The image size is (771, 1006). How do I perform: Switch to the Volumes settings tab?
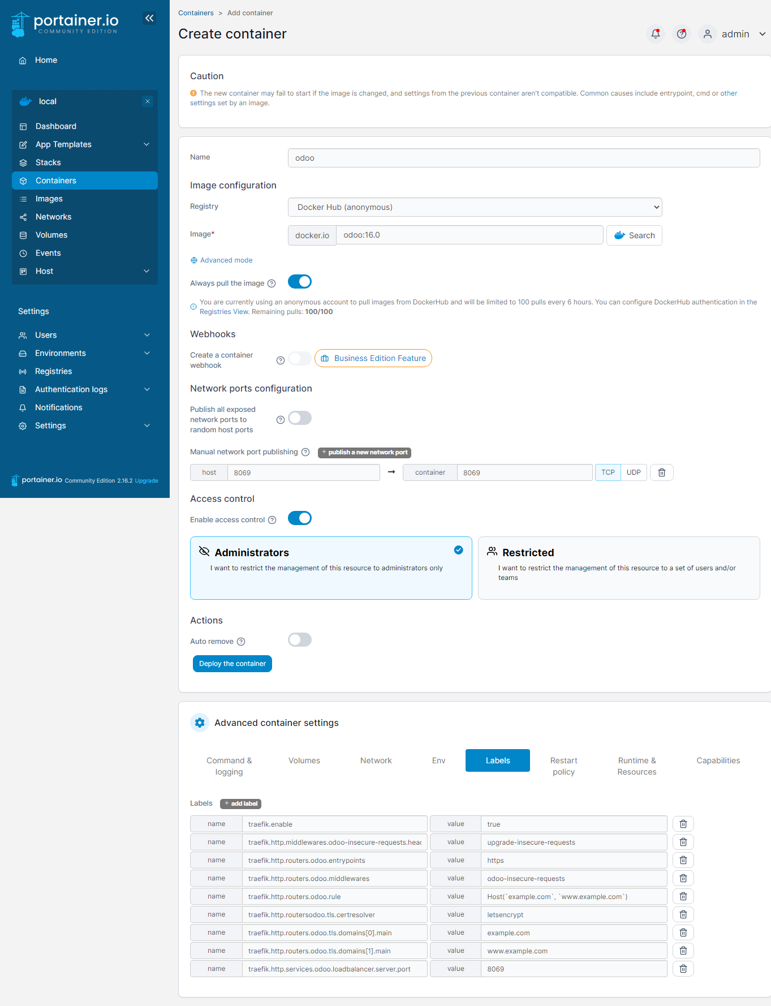pyautogui.click(x=304, y=760)
